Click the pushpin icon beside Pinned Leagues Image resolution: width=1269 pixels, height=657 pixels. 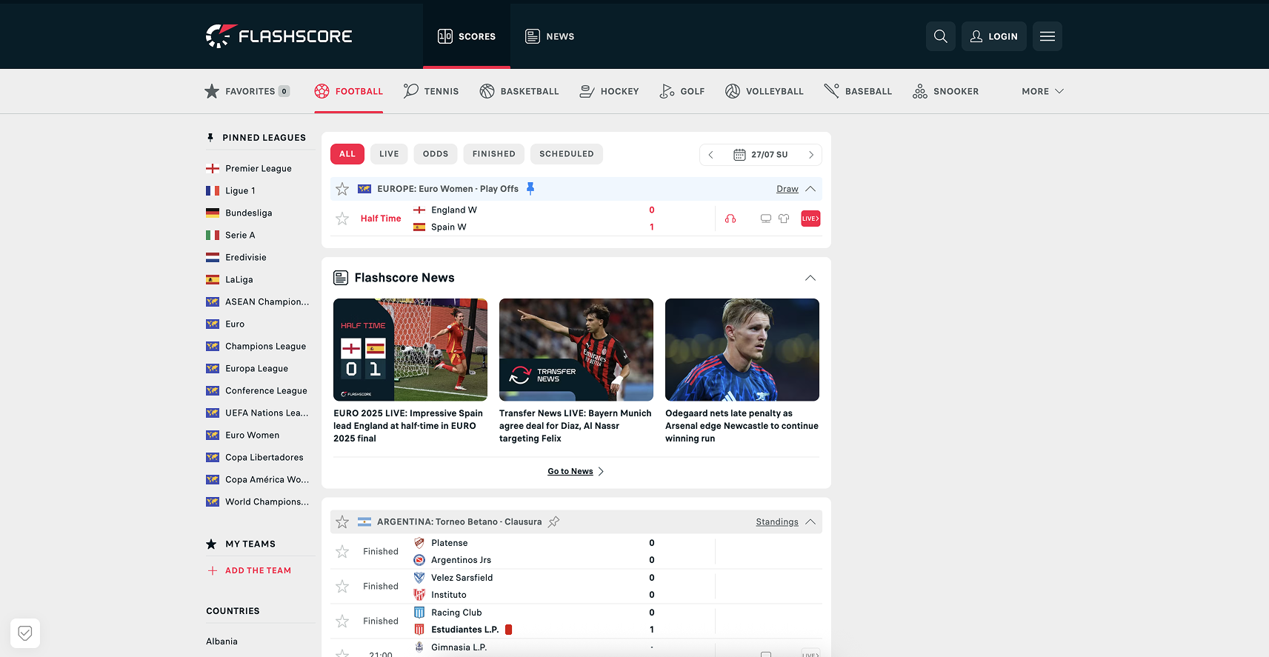point(210,138)
